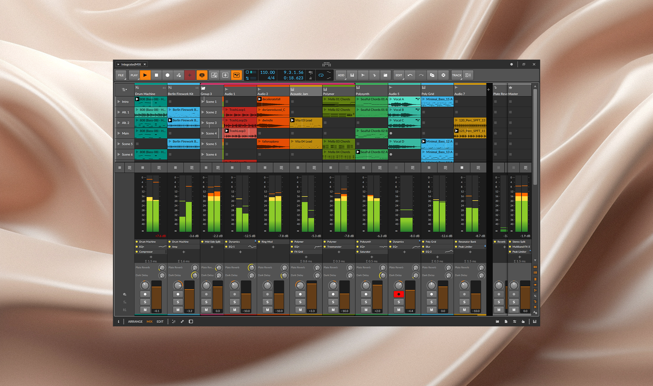Open the TRACK menu dropdown
The width and height of the screenshot is (653, 386).
(457, 75)
